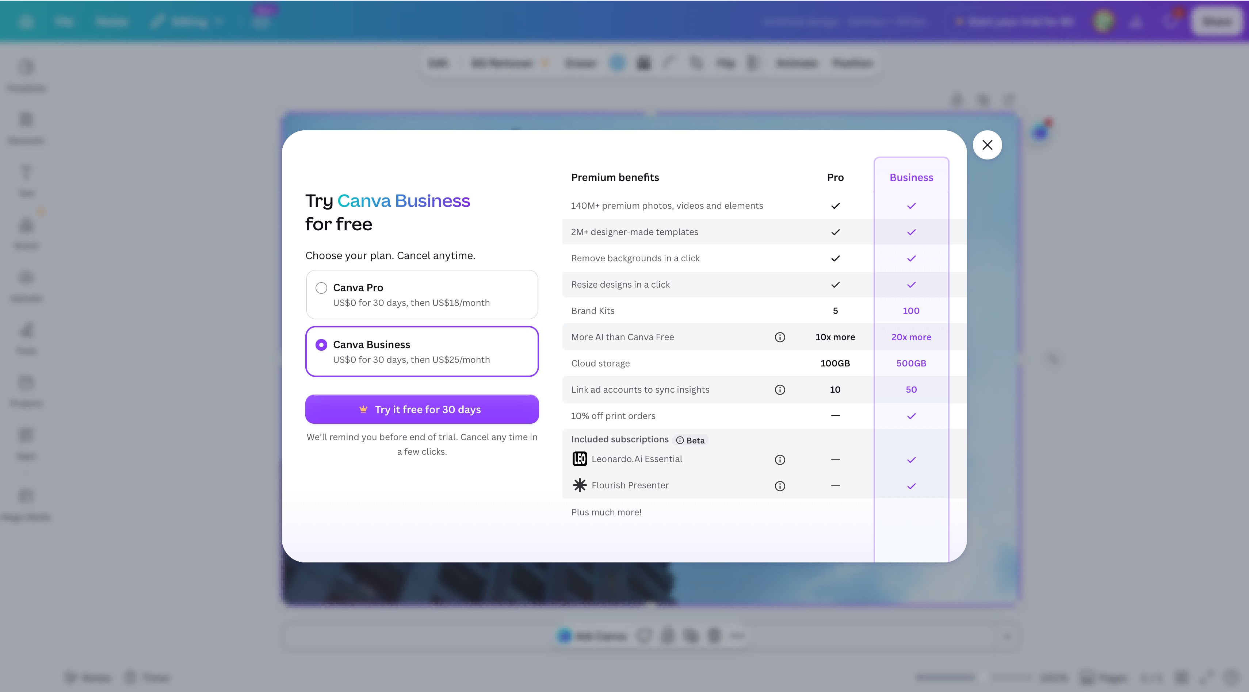
Task: Click Pro checkmark for 140M+ premium photos
Action: pos(835,206)
